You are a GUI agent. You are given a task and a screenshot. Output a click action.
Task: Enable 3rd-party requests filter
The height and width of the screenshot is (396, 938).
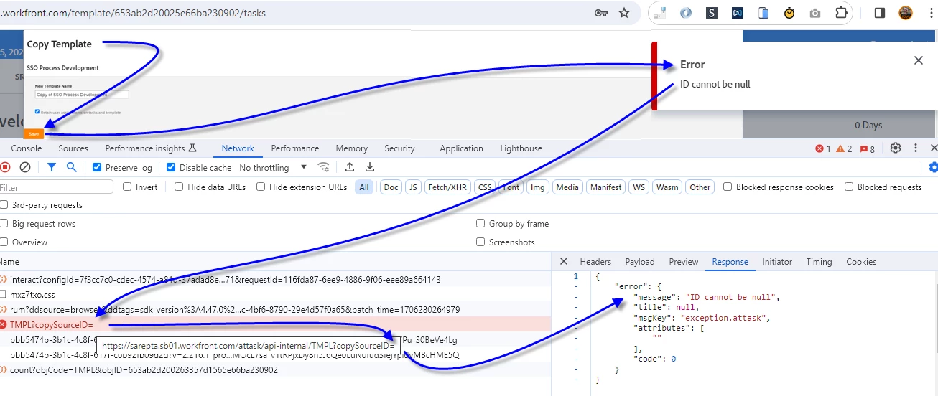click(4, 204)
